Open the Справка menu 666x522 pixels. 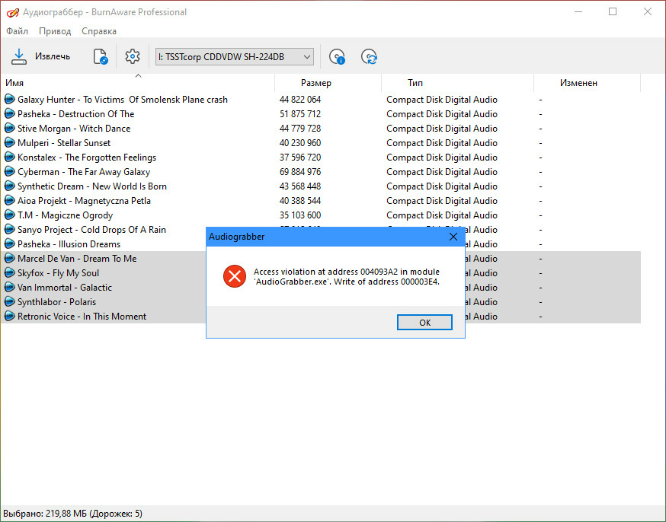[x=99, y=31]
